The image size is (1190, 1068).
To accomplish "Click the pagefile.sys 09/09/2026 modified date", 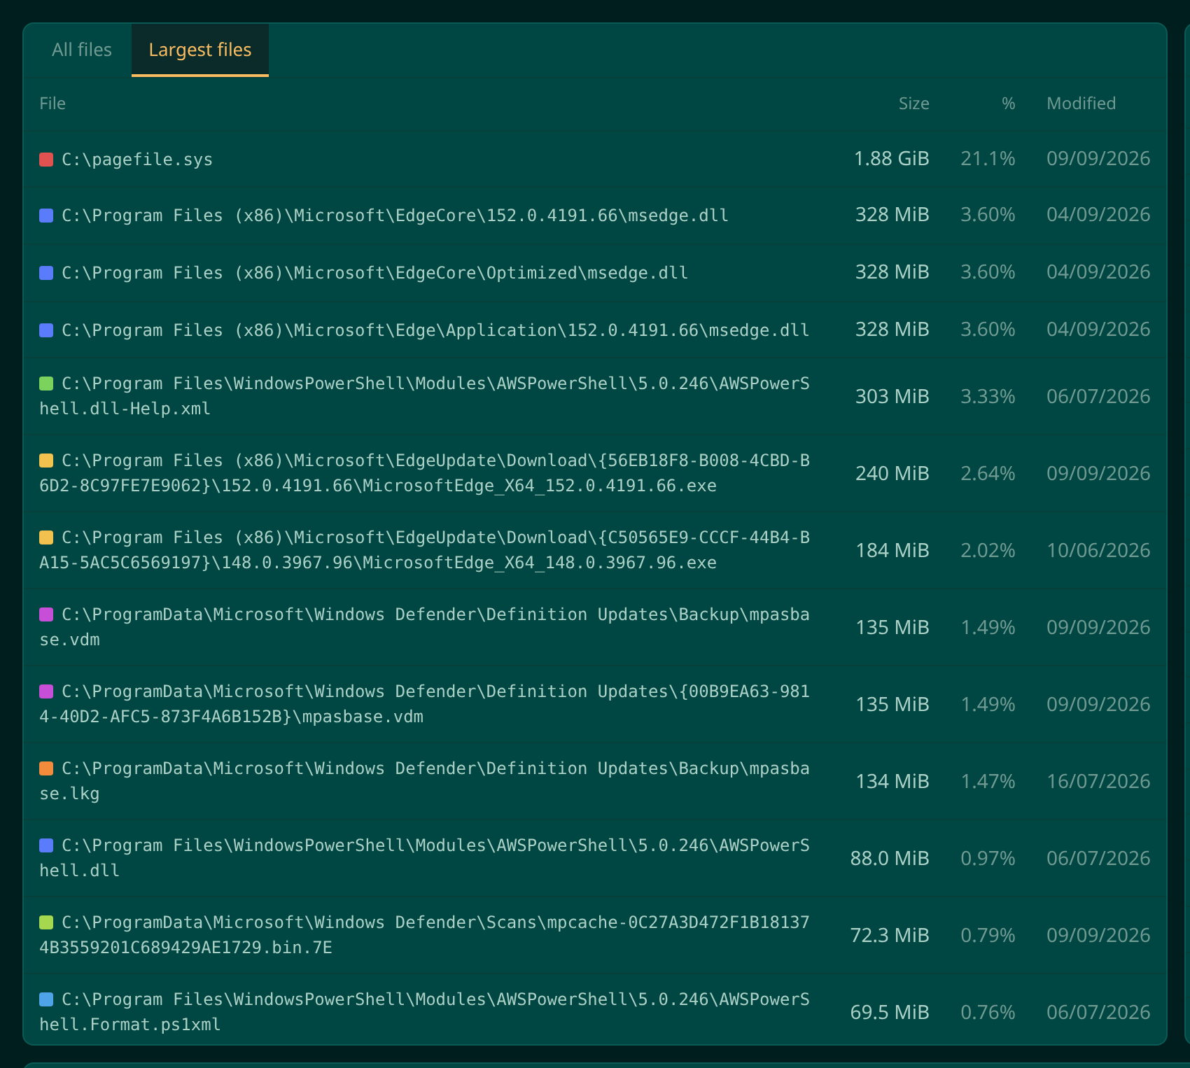I will [x=1098, y=159].
